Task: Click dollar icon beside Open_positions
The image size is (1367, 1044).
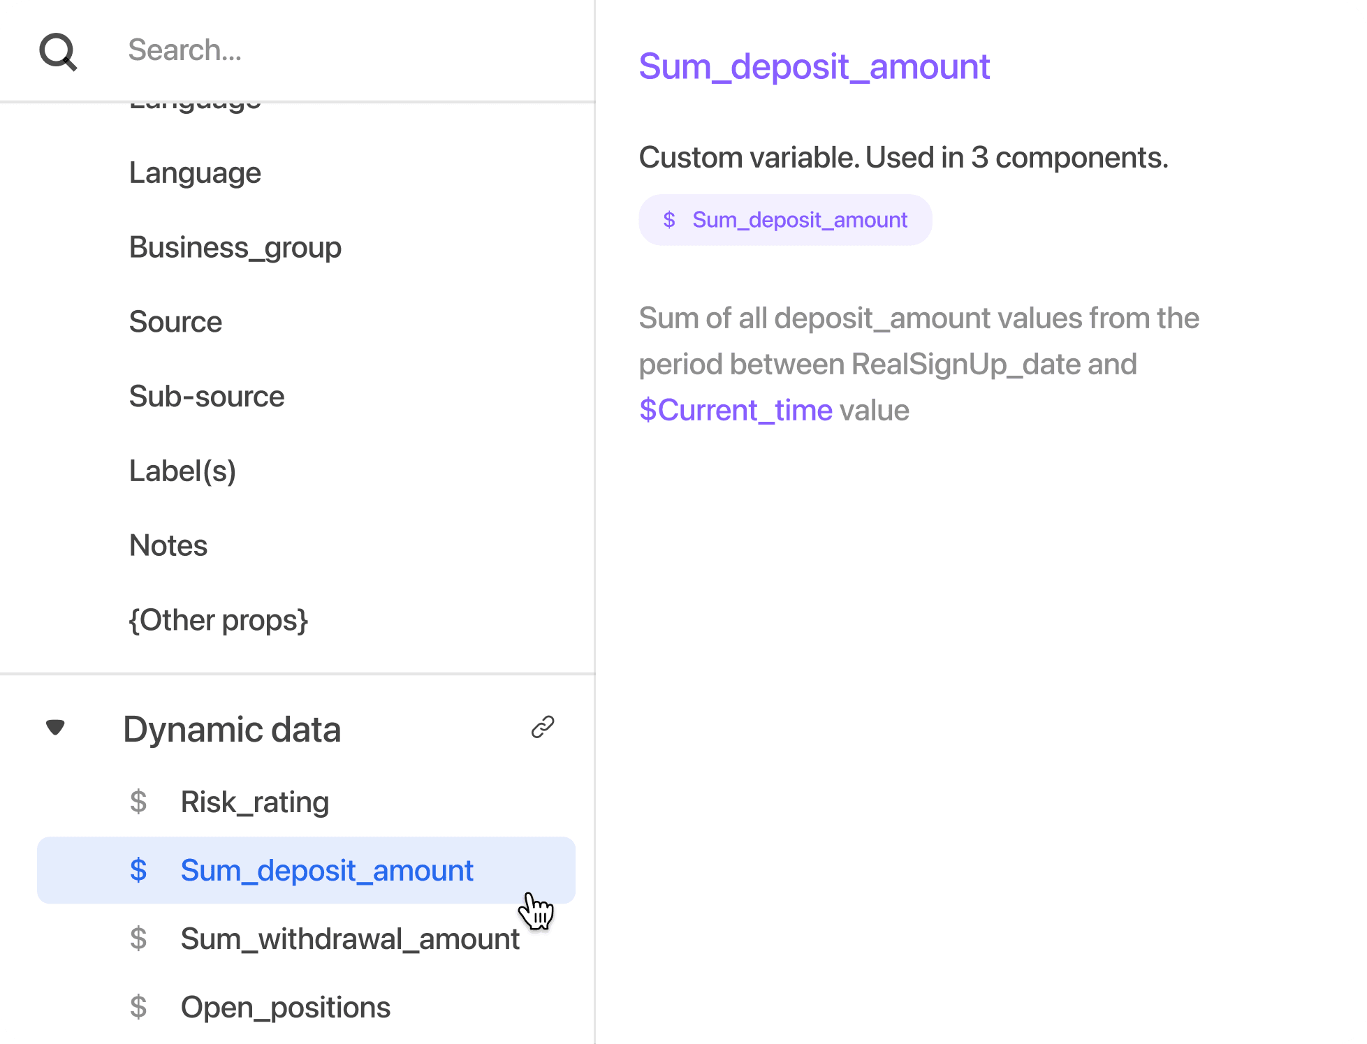Action: pos(138,1007)
